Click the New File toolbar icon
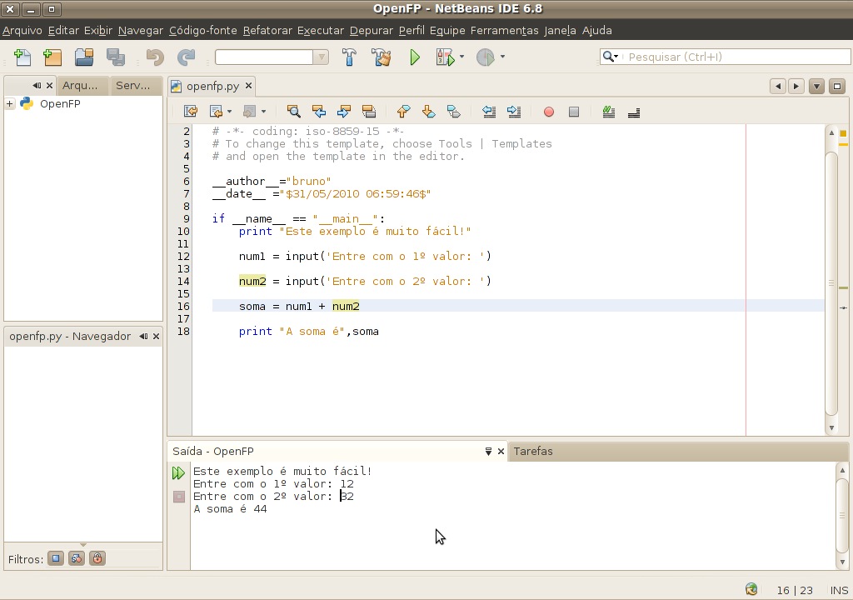 (x=22, y=57)
